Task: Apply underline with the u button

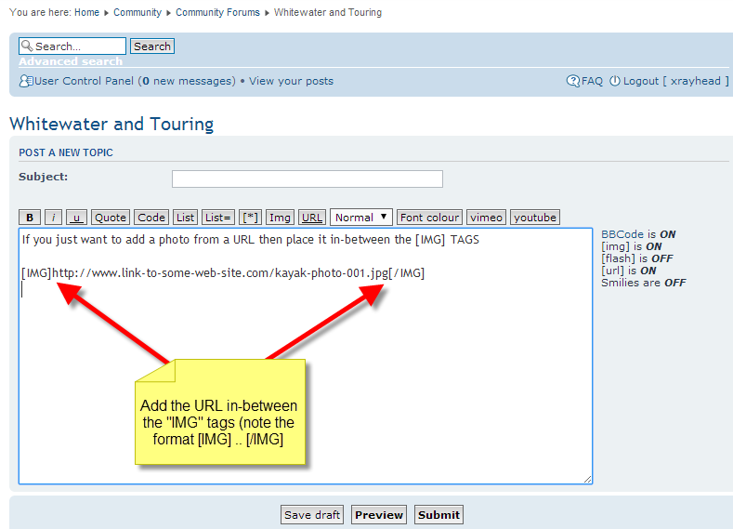Action: [x=76, y=218]
